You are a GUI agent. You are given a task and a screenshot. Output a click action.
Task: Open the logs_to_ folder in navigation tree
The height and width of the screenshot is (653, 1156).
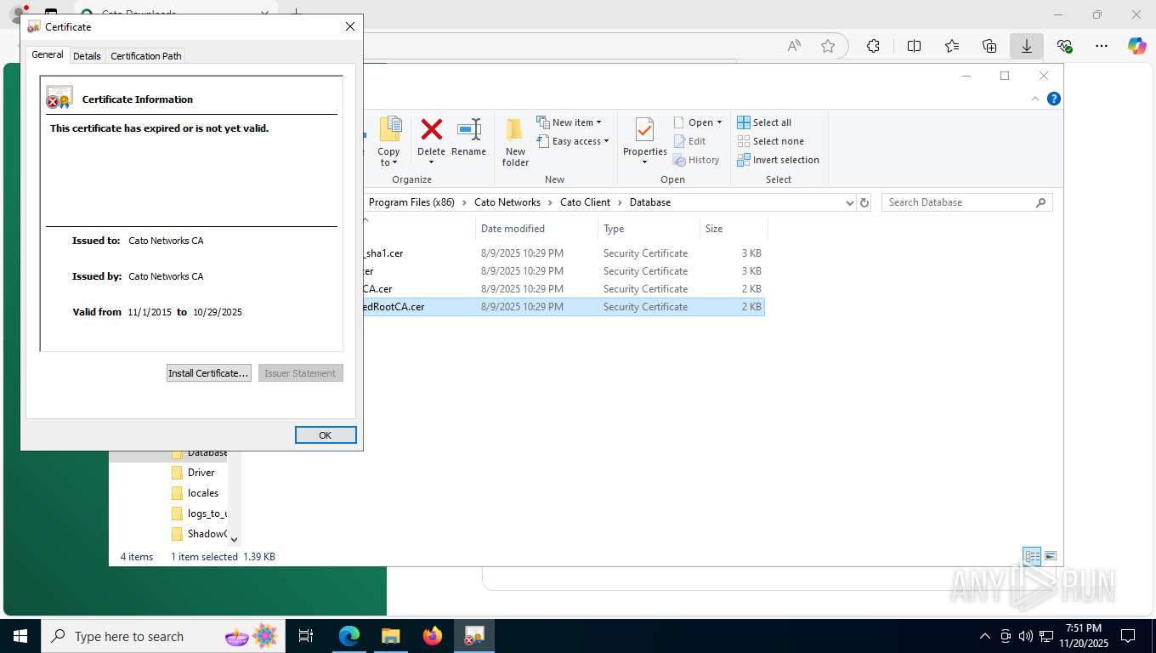[206, 514]
